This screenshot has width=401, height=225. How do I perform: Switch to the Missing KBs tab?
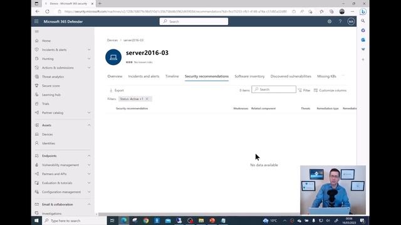[x=326, y=76]
